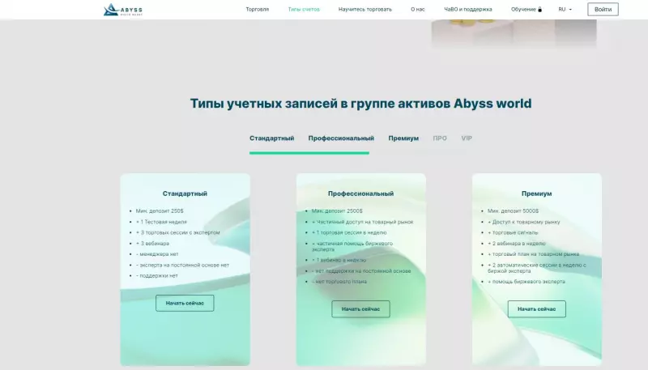Click the Премиум card heading

(x=536, y=194)
